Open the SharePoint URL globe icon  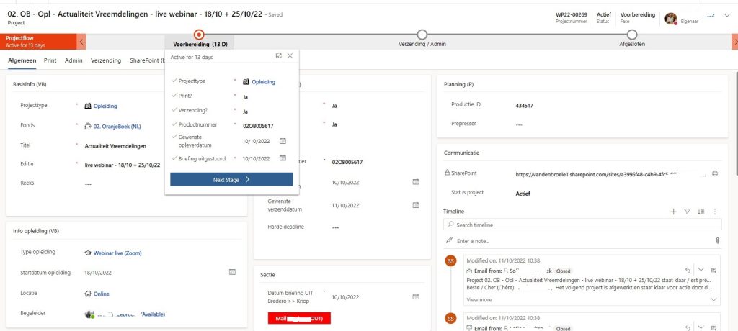714,173
